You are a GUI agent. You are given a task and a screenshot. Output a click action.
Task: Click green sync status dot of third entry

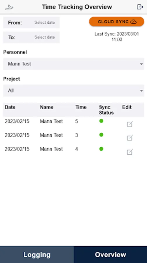[101, 149]
